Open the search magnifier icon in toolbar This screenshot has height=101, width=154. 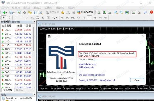145,12
